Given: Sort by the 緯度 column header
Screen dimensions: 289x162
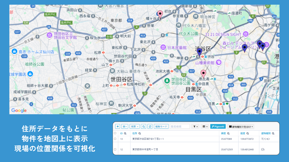Looking at the screenshot, I should coord(223,133).
